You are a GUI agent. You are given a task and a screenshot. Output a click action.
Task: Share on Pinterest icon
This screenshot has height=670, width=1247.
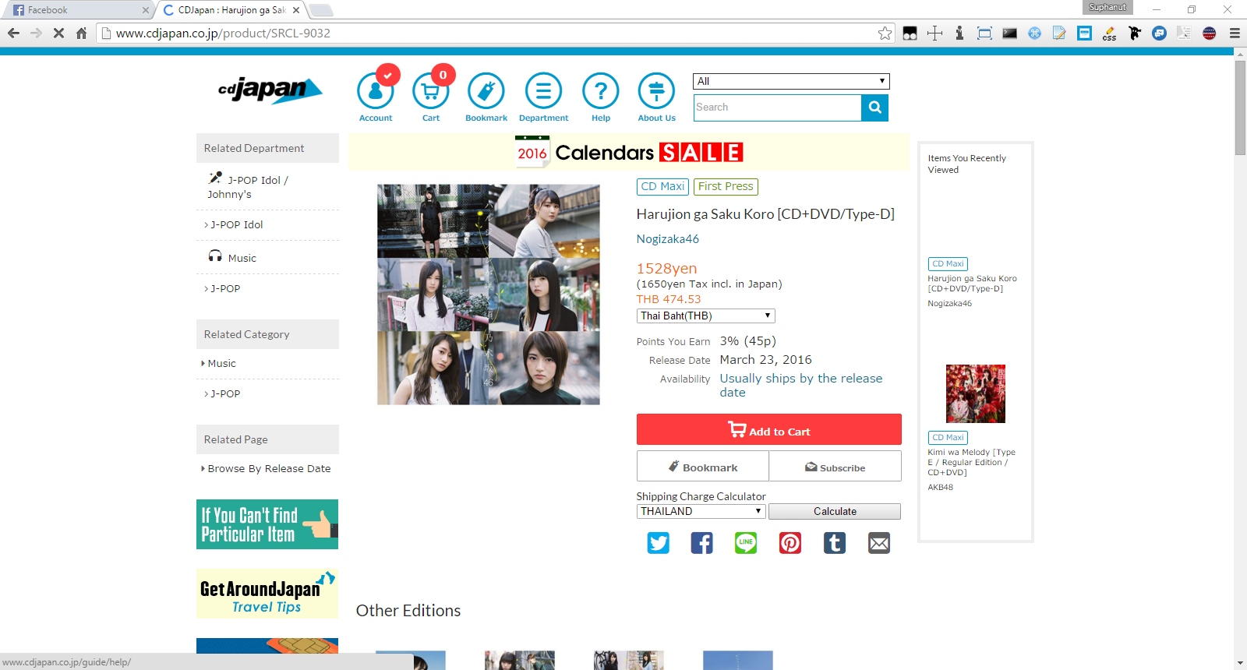(x=790, y=543)
